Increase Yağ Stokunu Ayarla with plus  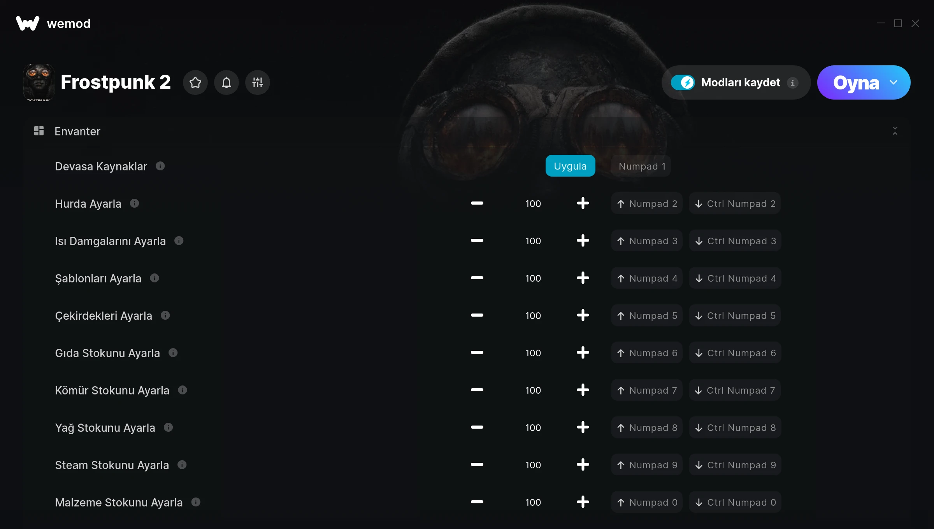(583, 427)
